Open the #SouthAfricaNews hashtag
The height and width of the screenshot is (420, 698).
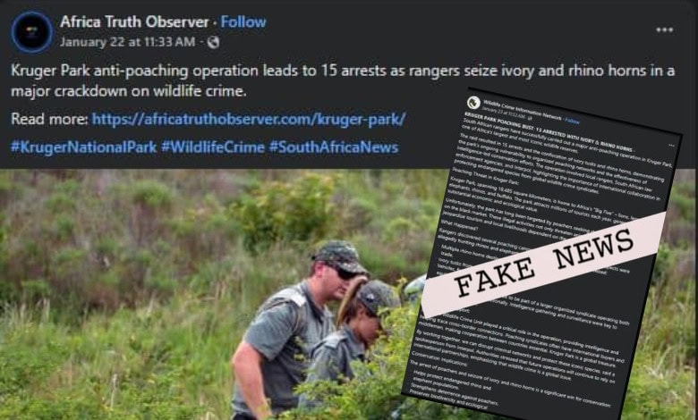334,147
